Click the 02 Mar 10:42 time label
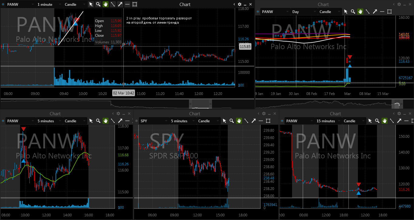Viewport: 414px width, 220px height. pyautogui.click(x=124, y=93)
